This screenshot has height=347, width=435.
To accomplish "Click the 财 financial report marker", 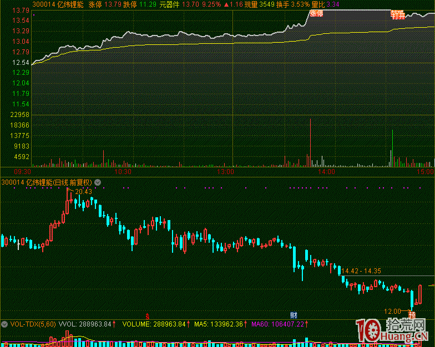I will point(294,315).
